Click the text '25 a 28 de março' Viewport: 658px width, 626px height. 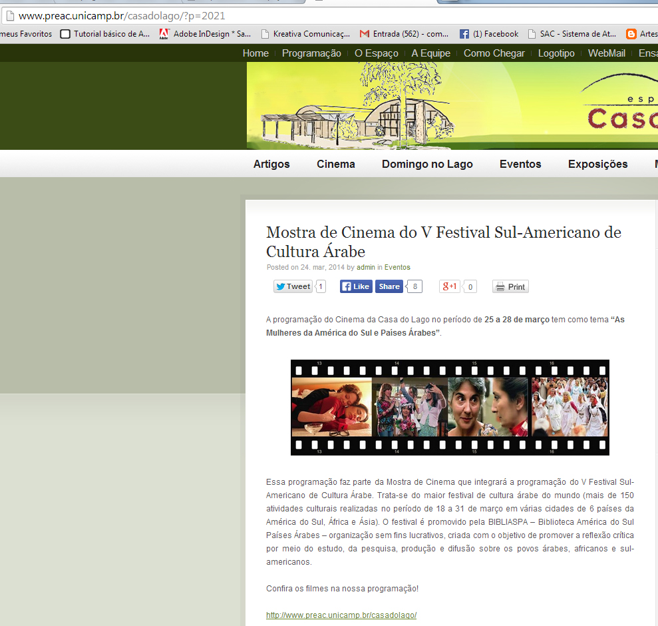(x=516, y=320)
